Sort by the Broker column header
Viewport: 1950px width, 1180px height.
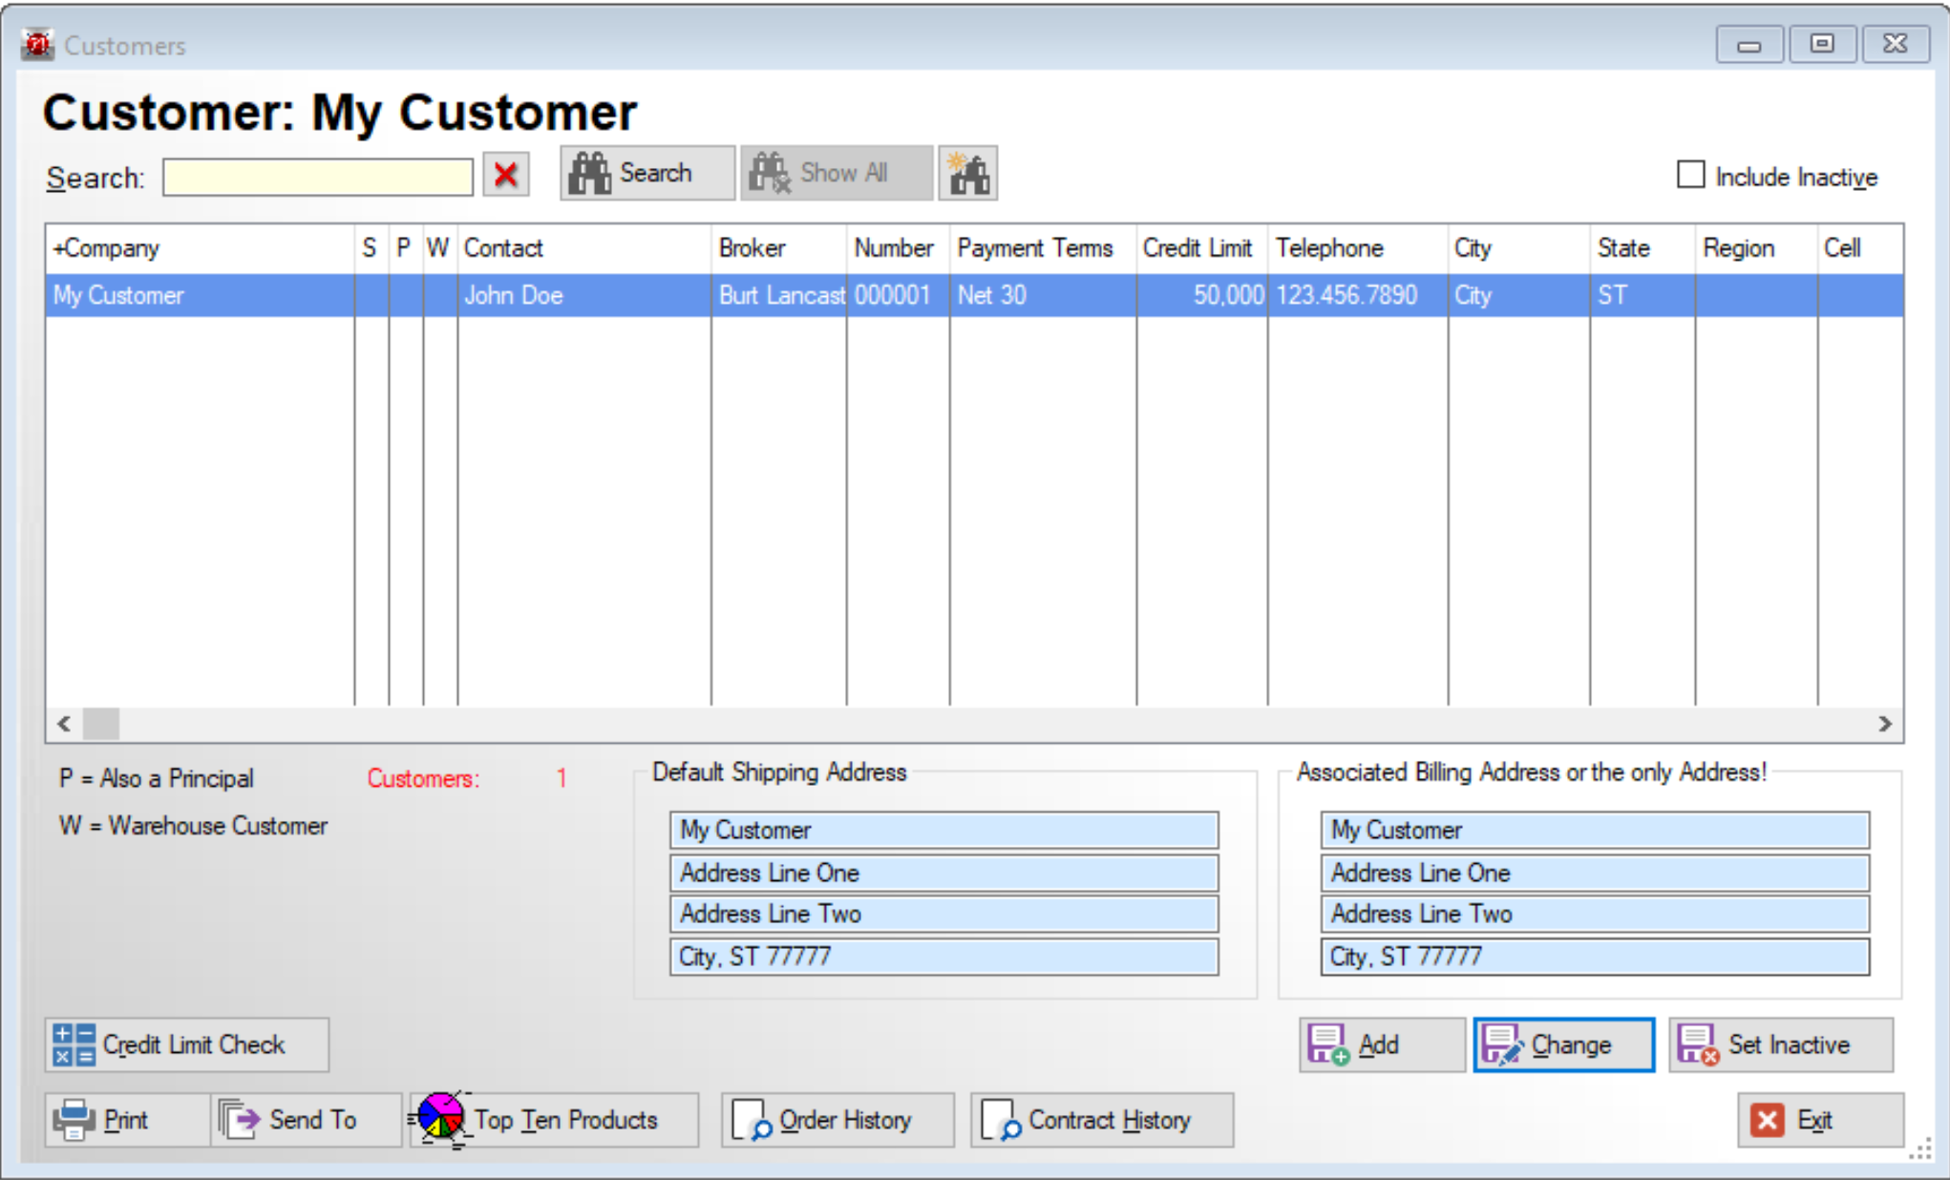click(x=778, y=248)
